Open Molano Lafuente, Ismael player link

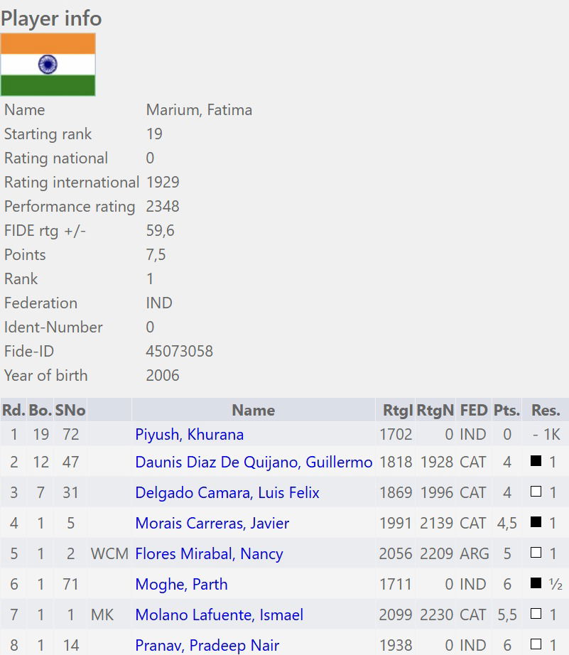(220, 615)
